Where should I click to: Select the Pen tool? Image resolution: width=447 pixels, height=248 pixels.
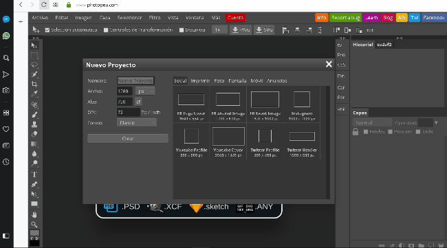(34, 184)
